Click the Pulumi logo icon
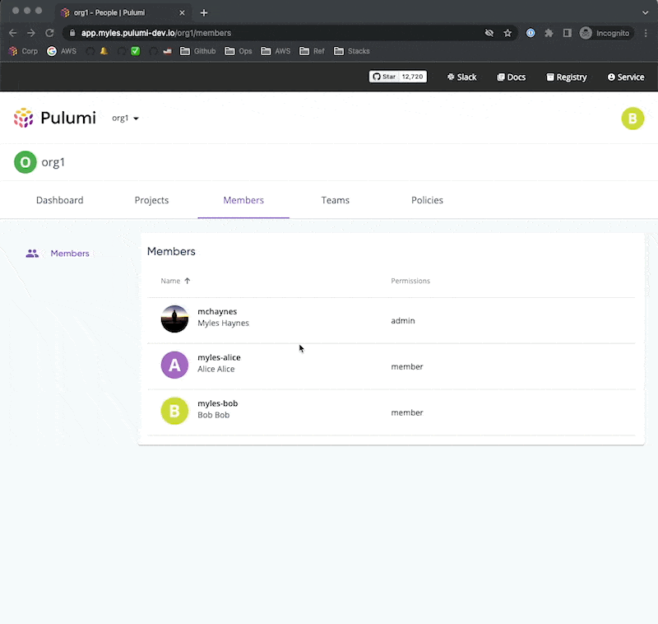The width and height of the screenshot is (658, 624). 24,118
